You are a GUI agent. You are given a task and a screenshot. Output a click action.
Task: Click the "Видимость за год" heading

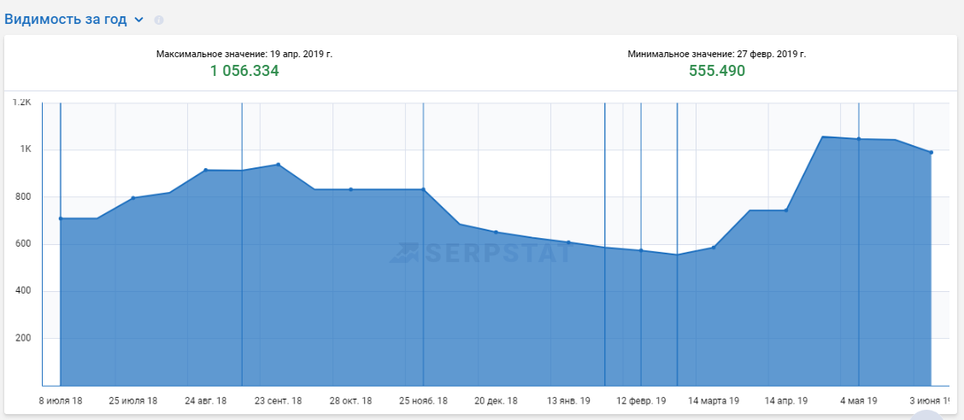(66, 19)
